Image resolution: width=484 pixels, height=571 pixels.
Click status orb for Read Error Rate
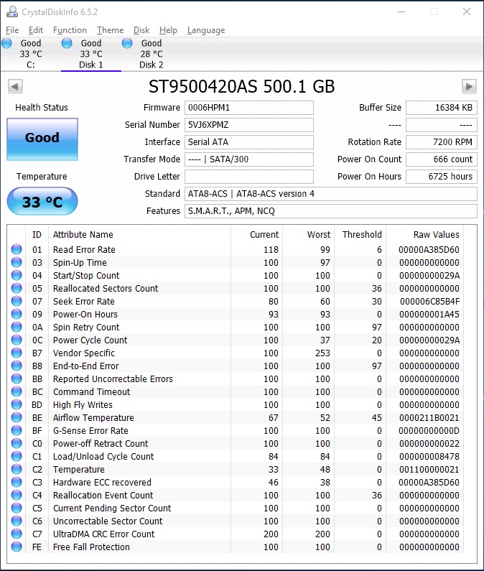coord(17,249)
